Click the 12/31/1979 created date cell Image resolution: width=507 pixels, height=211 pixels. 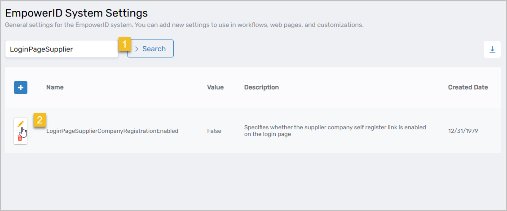[463, 131]
